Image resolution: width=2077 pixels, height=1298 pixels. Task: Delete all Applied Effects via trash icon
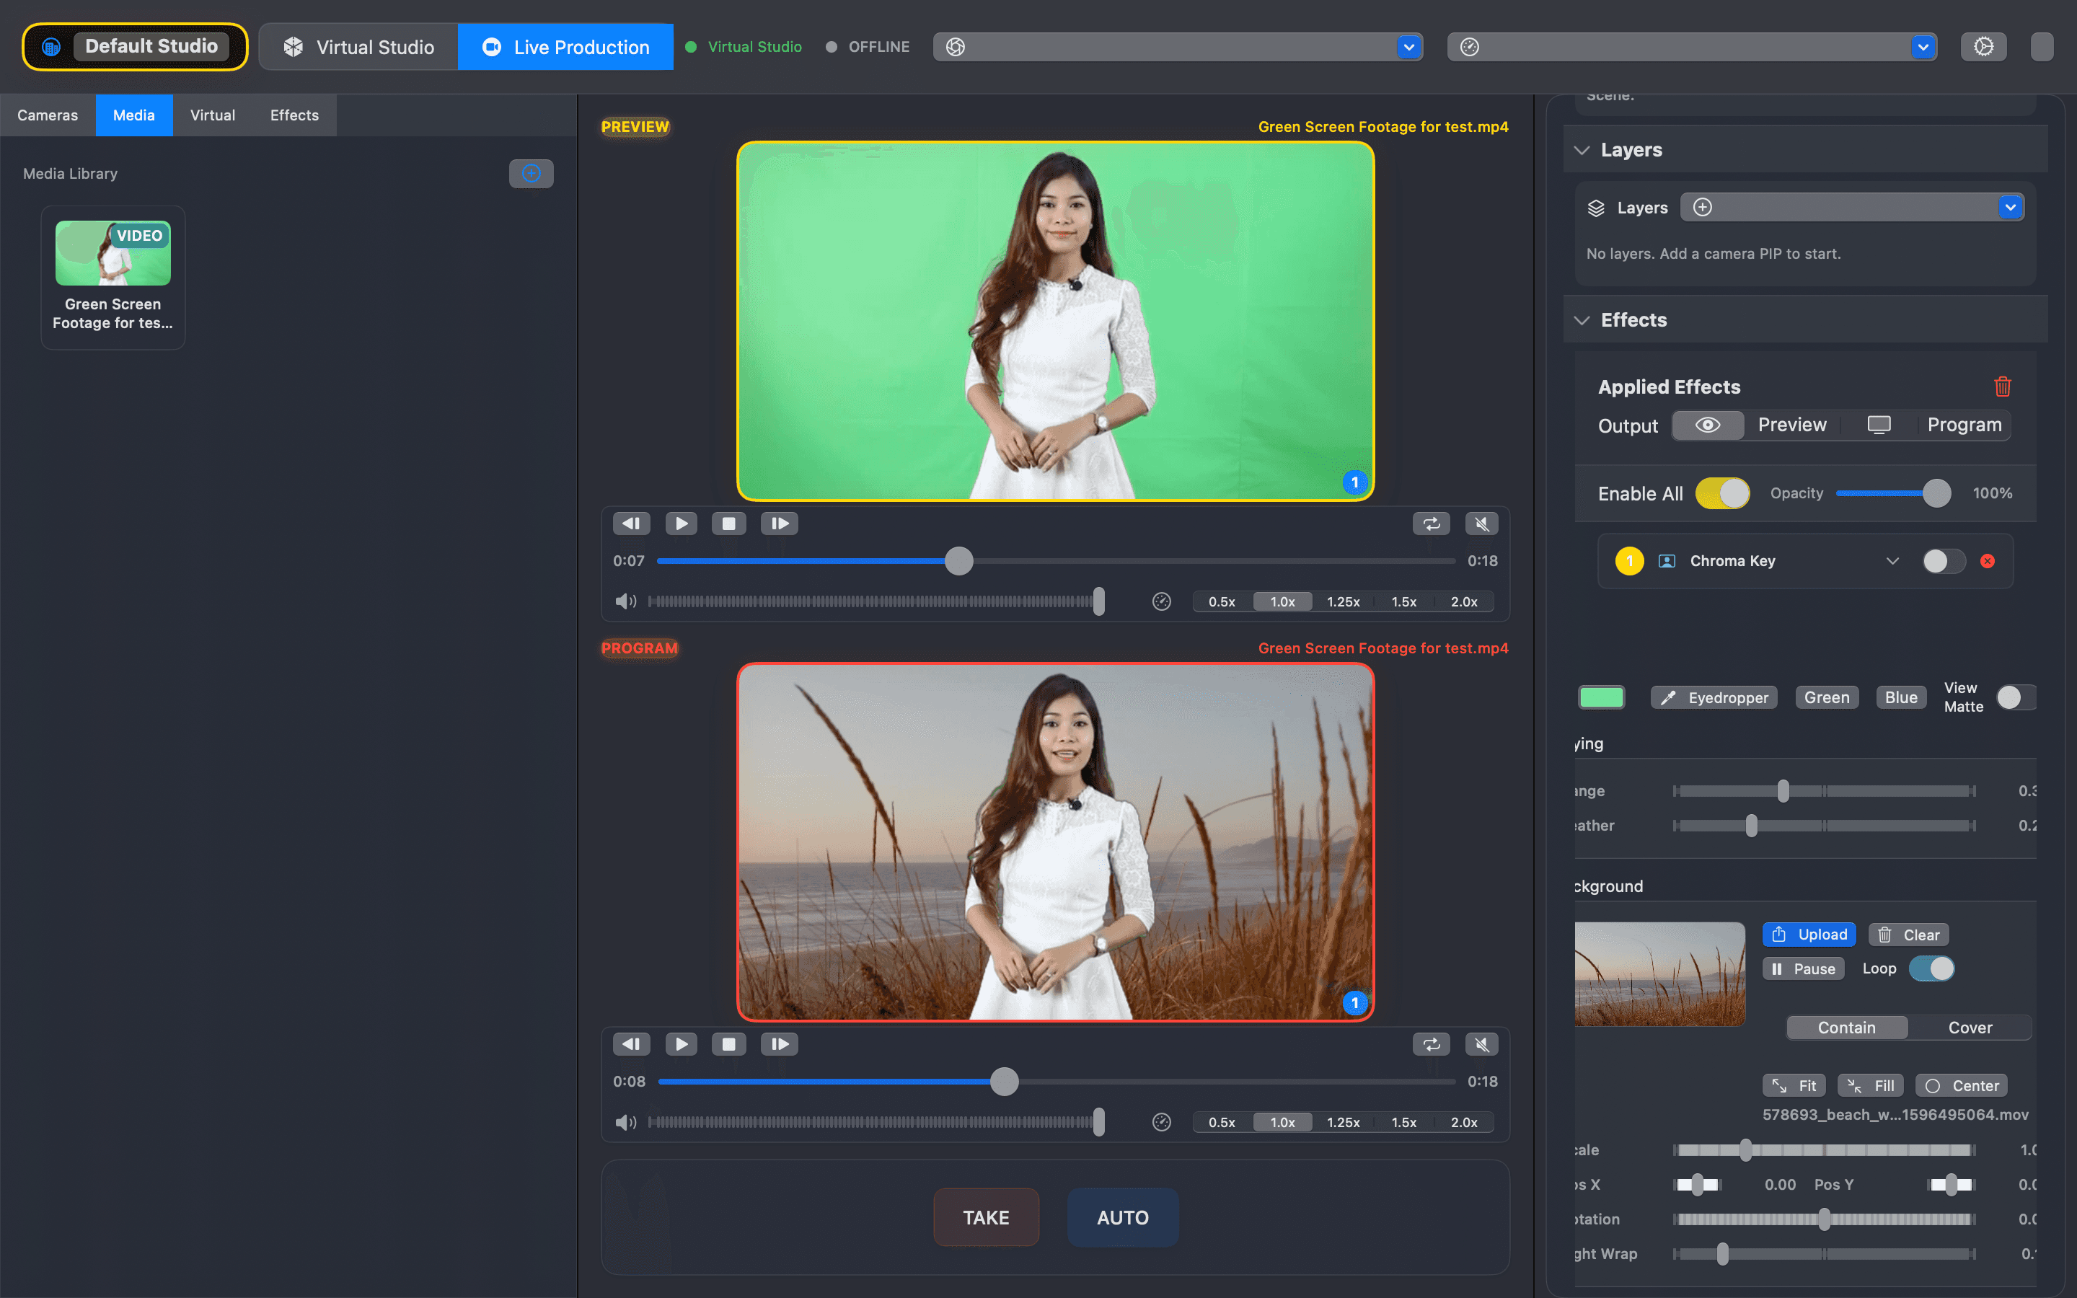2001,387
